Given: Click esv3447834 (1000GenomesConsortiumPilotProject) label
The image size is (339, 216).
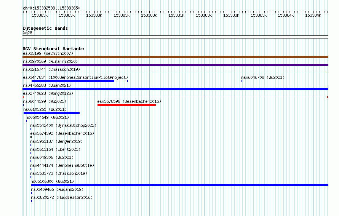Looking at the screenshot, I should [75, 77].
